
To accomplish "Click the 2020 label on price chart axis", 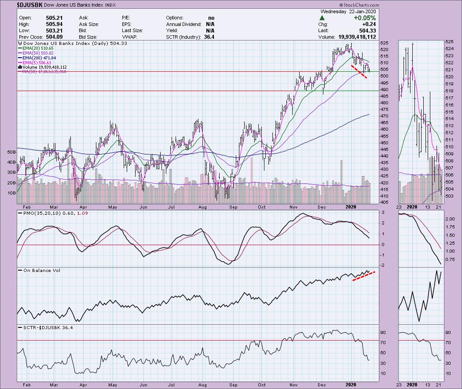I will tap(351, 207).
